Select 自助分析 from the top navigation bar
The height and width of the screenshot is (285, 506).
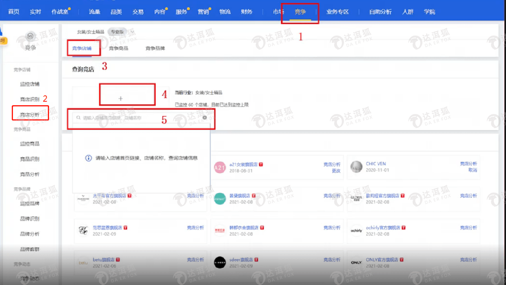380,12
